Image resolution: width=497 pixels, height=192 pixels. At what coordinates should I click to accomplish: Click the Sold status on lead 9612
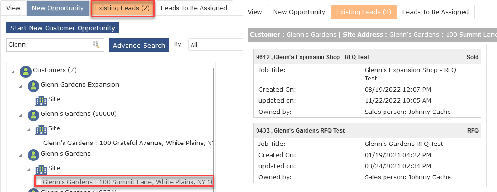(x=472, y=57)
